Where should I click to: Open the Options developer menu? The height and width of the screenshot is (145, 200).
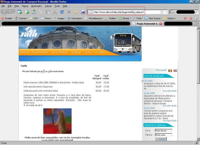tap(170, 18)
